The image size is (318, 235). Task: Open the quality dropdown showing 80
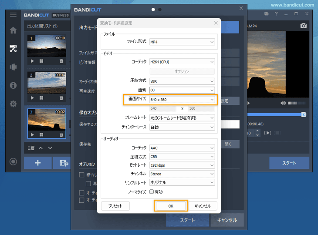click(182, 90)
